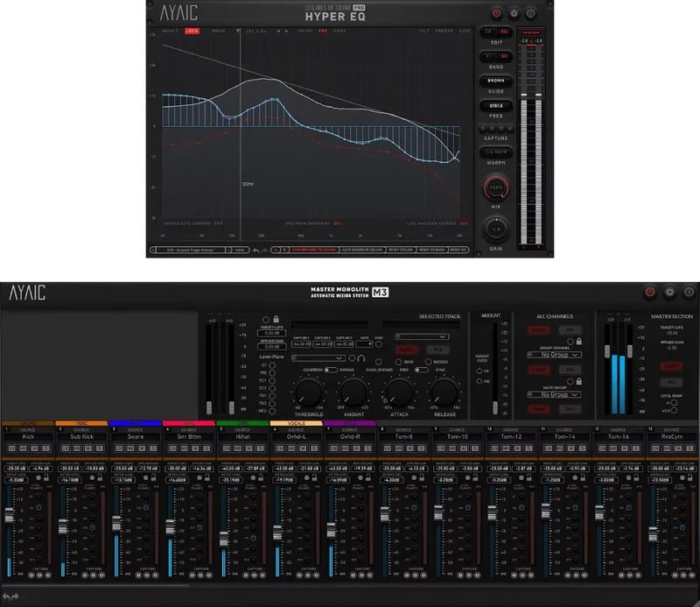Click Reset EQ Band button
Screen dimensions: 700x607
(x=431, y=250)
